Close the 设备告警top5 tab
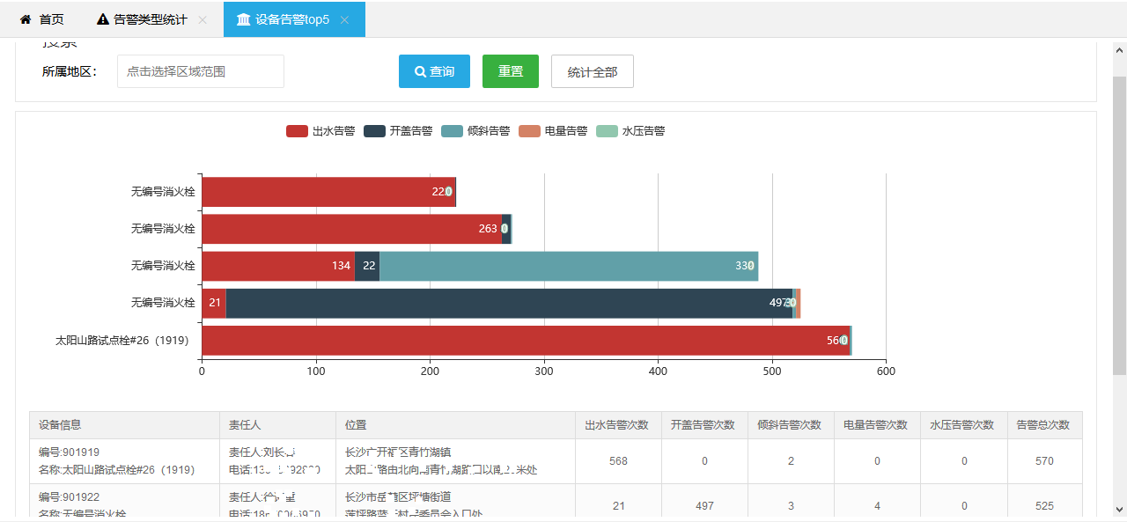 coord(344,19)
